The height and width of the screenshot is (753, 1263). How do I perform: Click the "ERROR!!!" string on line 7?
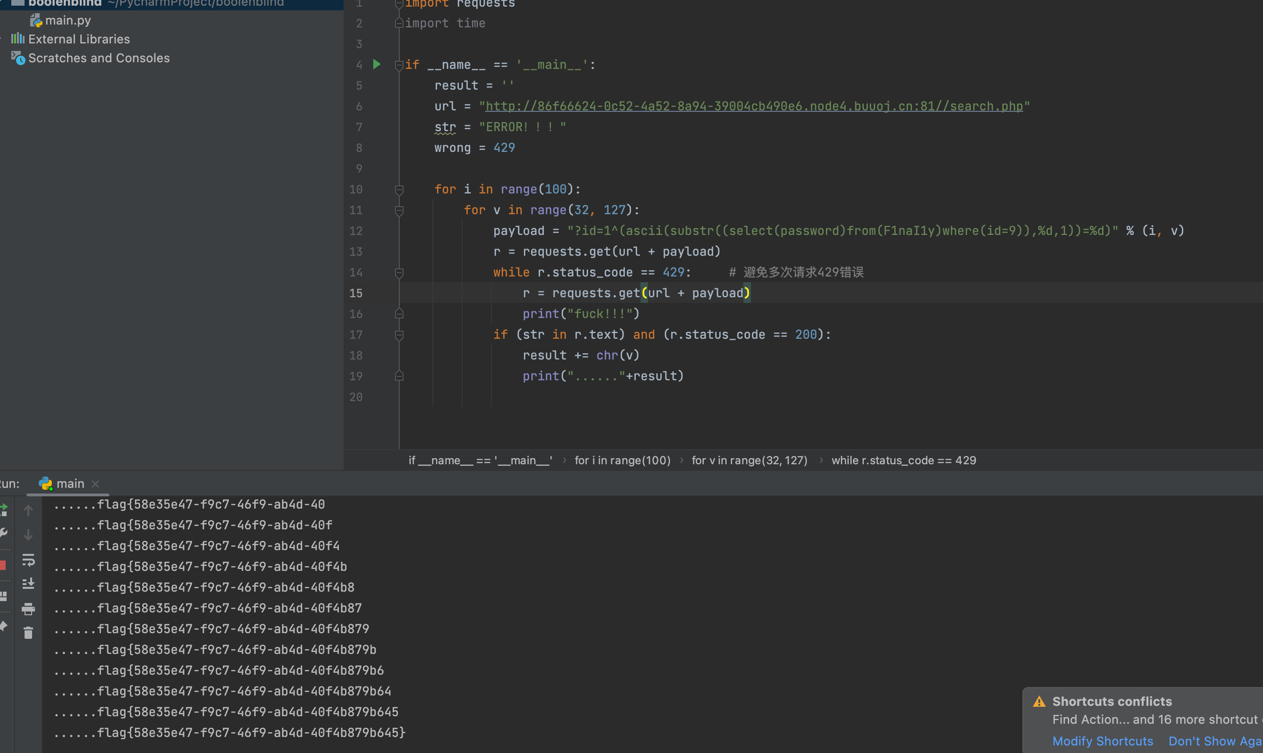[522, 127]
